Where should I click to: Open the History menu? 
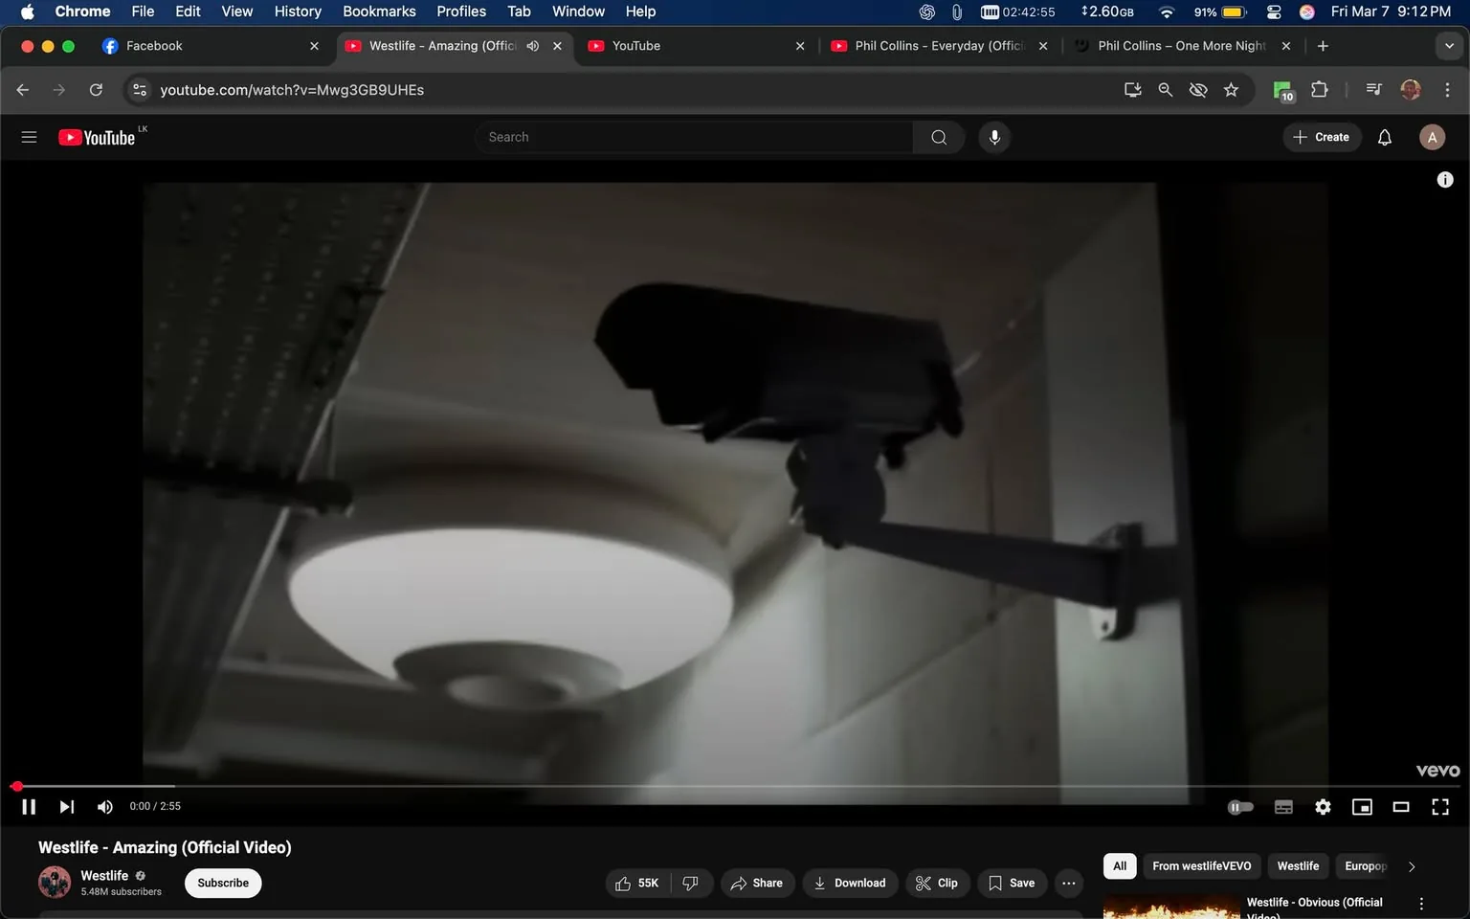pyautogui.click(x=297, y=11)
